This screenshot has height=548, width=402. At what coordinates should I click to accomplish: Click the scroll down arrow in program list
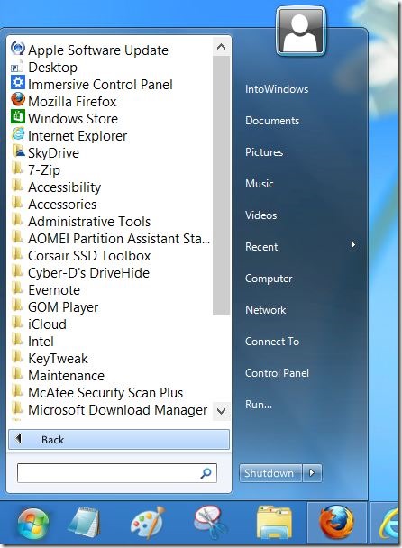click(x=221, y=411)
